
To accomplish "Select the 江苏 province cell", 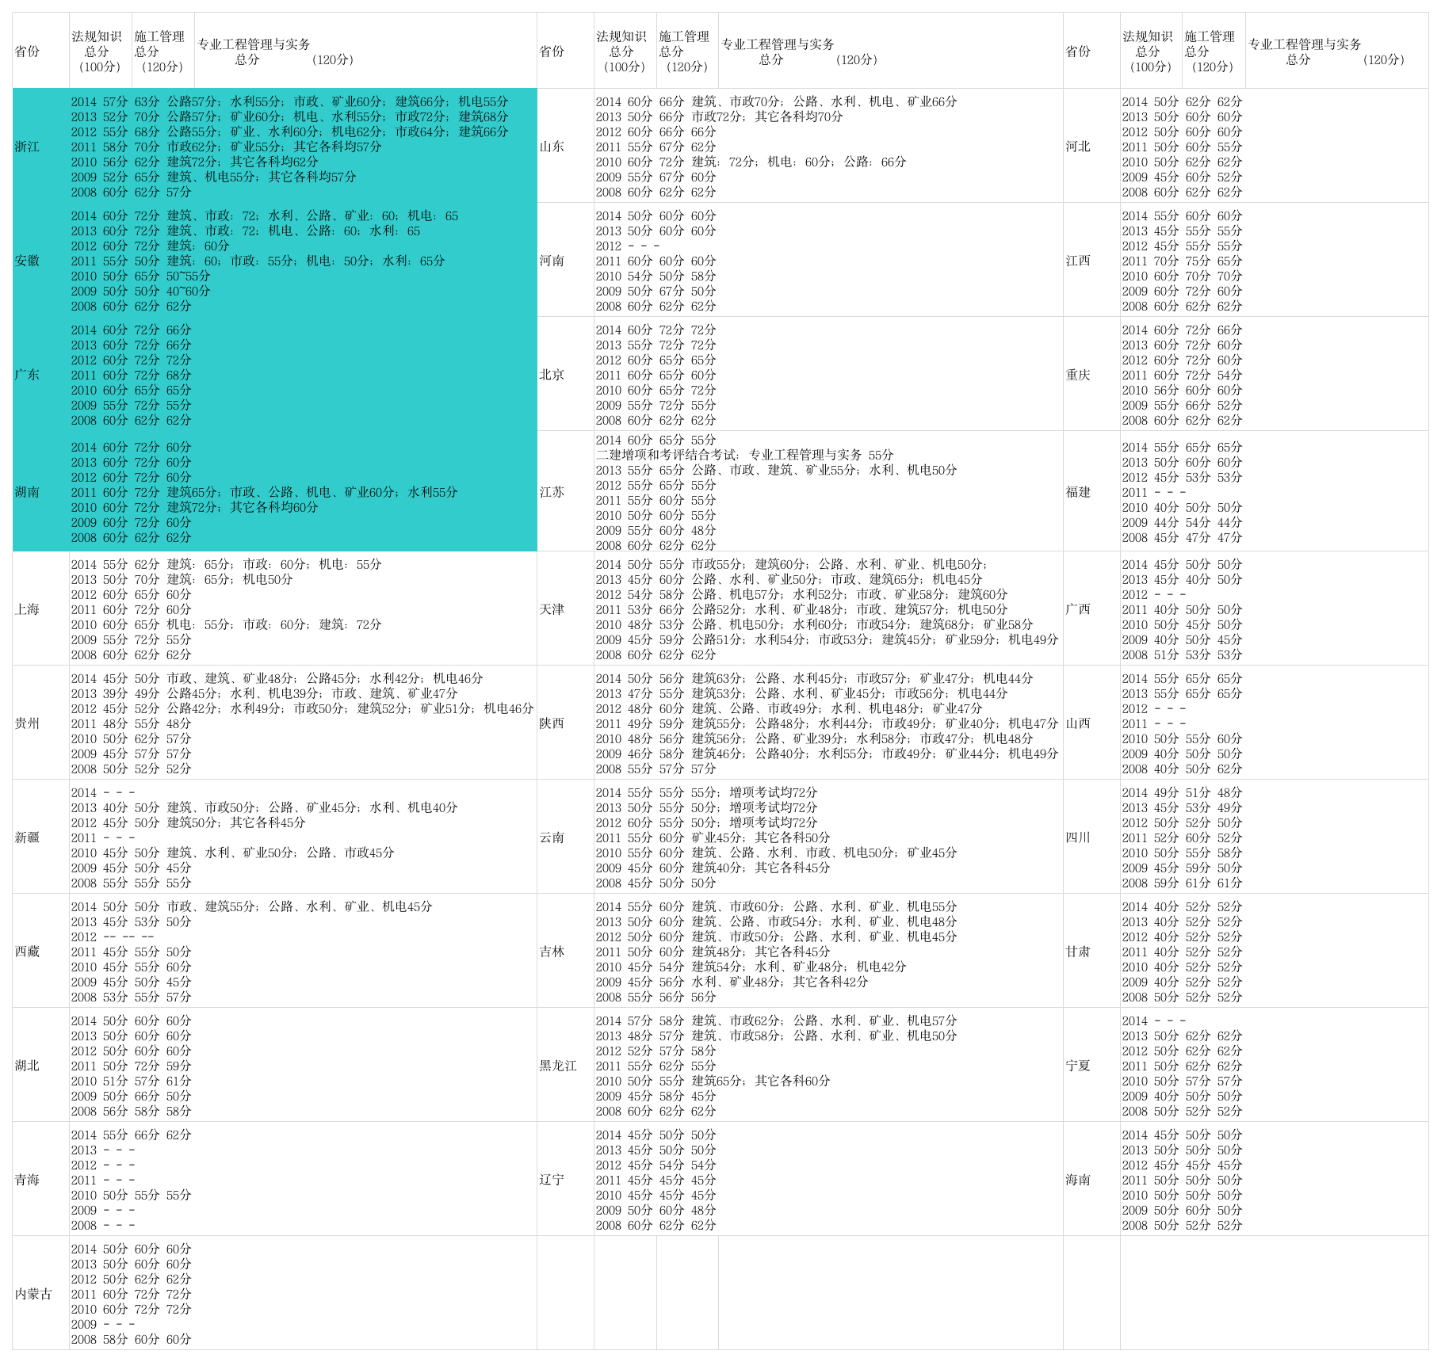I will pos(565,492).
